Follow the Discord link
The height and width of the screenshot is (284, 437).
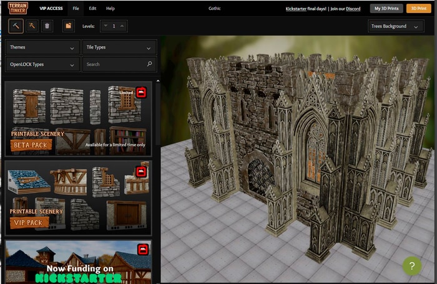click(x=353, y=9)
